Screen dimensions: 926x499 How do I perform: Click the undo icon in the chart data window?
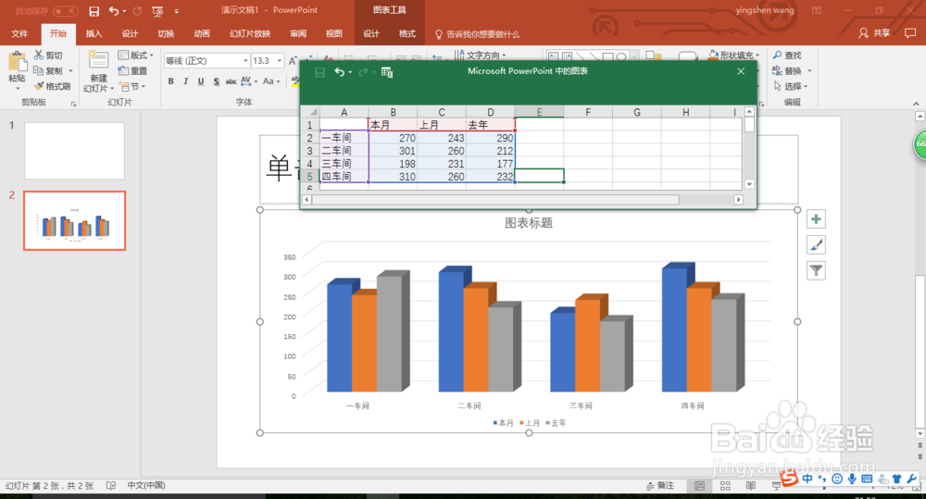coord(340,72)
